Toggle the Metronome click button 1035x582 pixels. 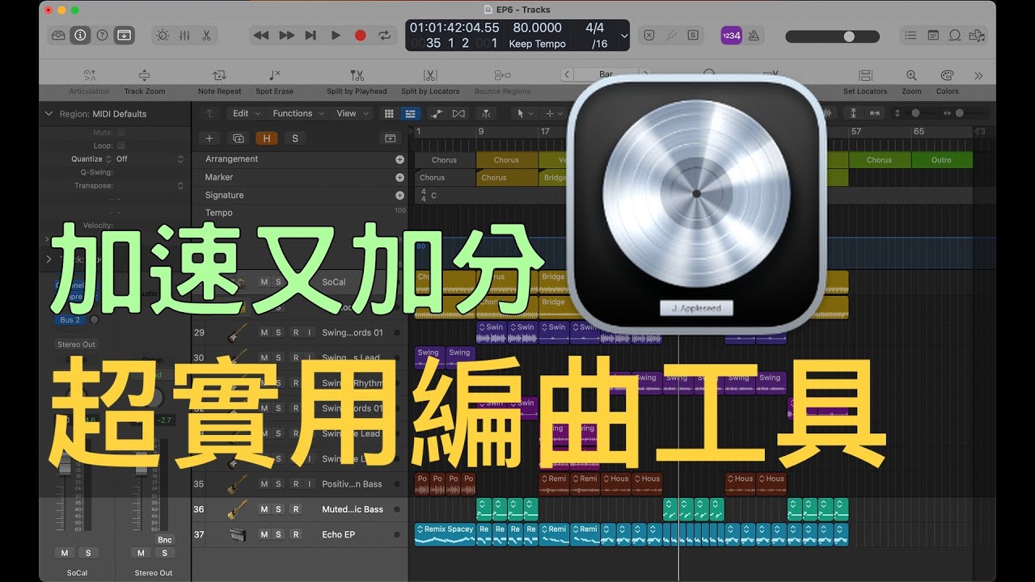click(x=753, y=36)
